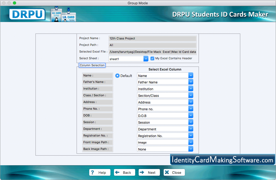Click the green maximize window button

pyautogui.click(x=15, y=3)
